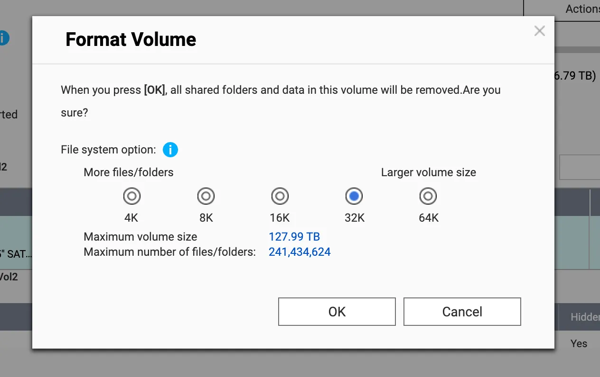
Task: Choose the 8K block size option
Action: 206,196
